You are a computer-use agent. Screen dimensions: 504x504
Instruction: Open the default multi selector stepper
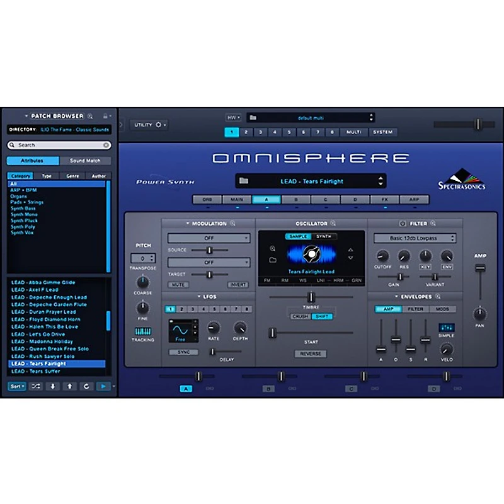(x=371, y=117)
